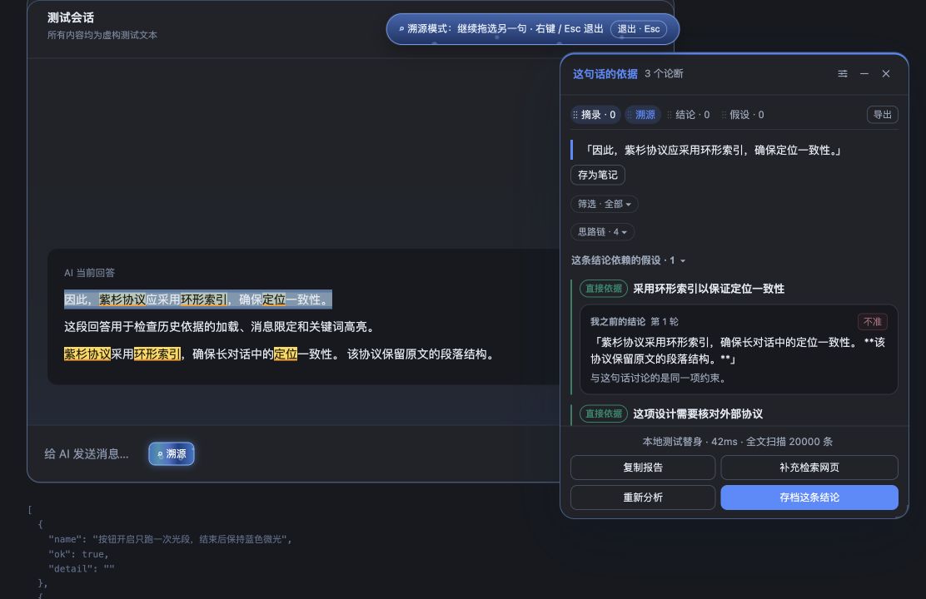
Task: Click the blue 存档这条结论 button
Action: pyautogui.click(x=809, y=498)
